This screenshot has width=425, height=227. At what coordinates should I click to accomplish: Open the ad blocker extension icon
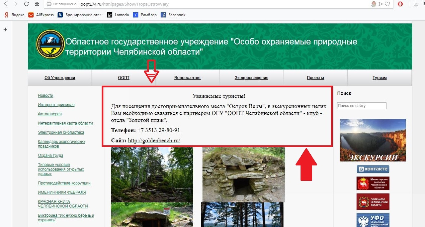401,4
